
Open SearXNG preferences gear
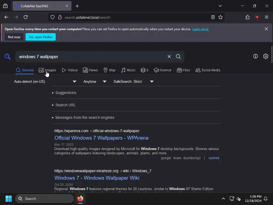point(266,56)
